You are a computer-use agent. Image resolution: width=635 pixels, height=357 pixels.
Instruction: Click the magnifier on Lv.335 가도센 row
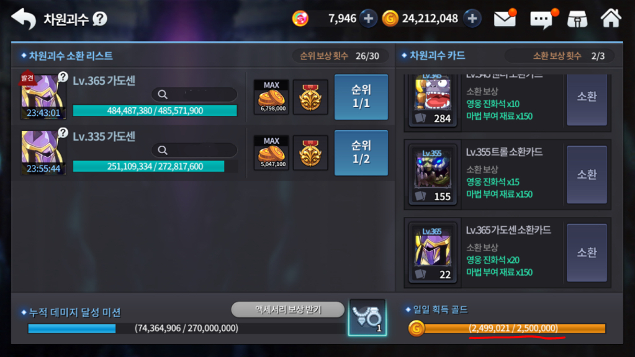163,151
